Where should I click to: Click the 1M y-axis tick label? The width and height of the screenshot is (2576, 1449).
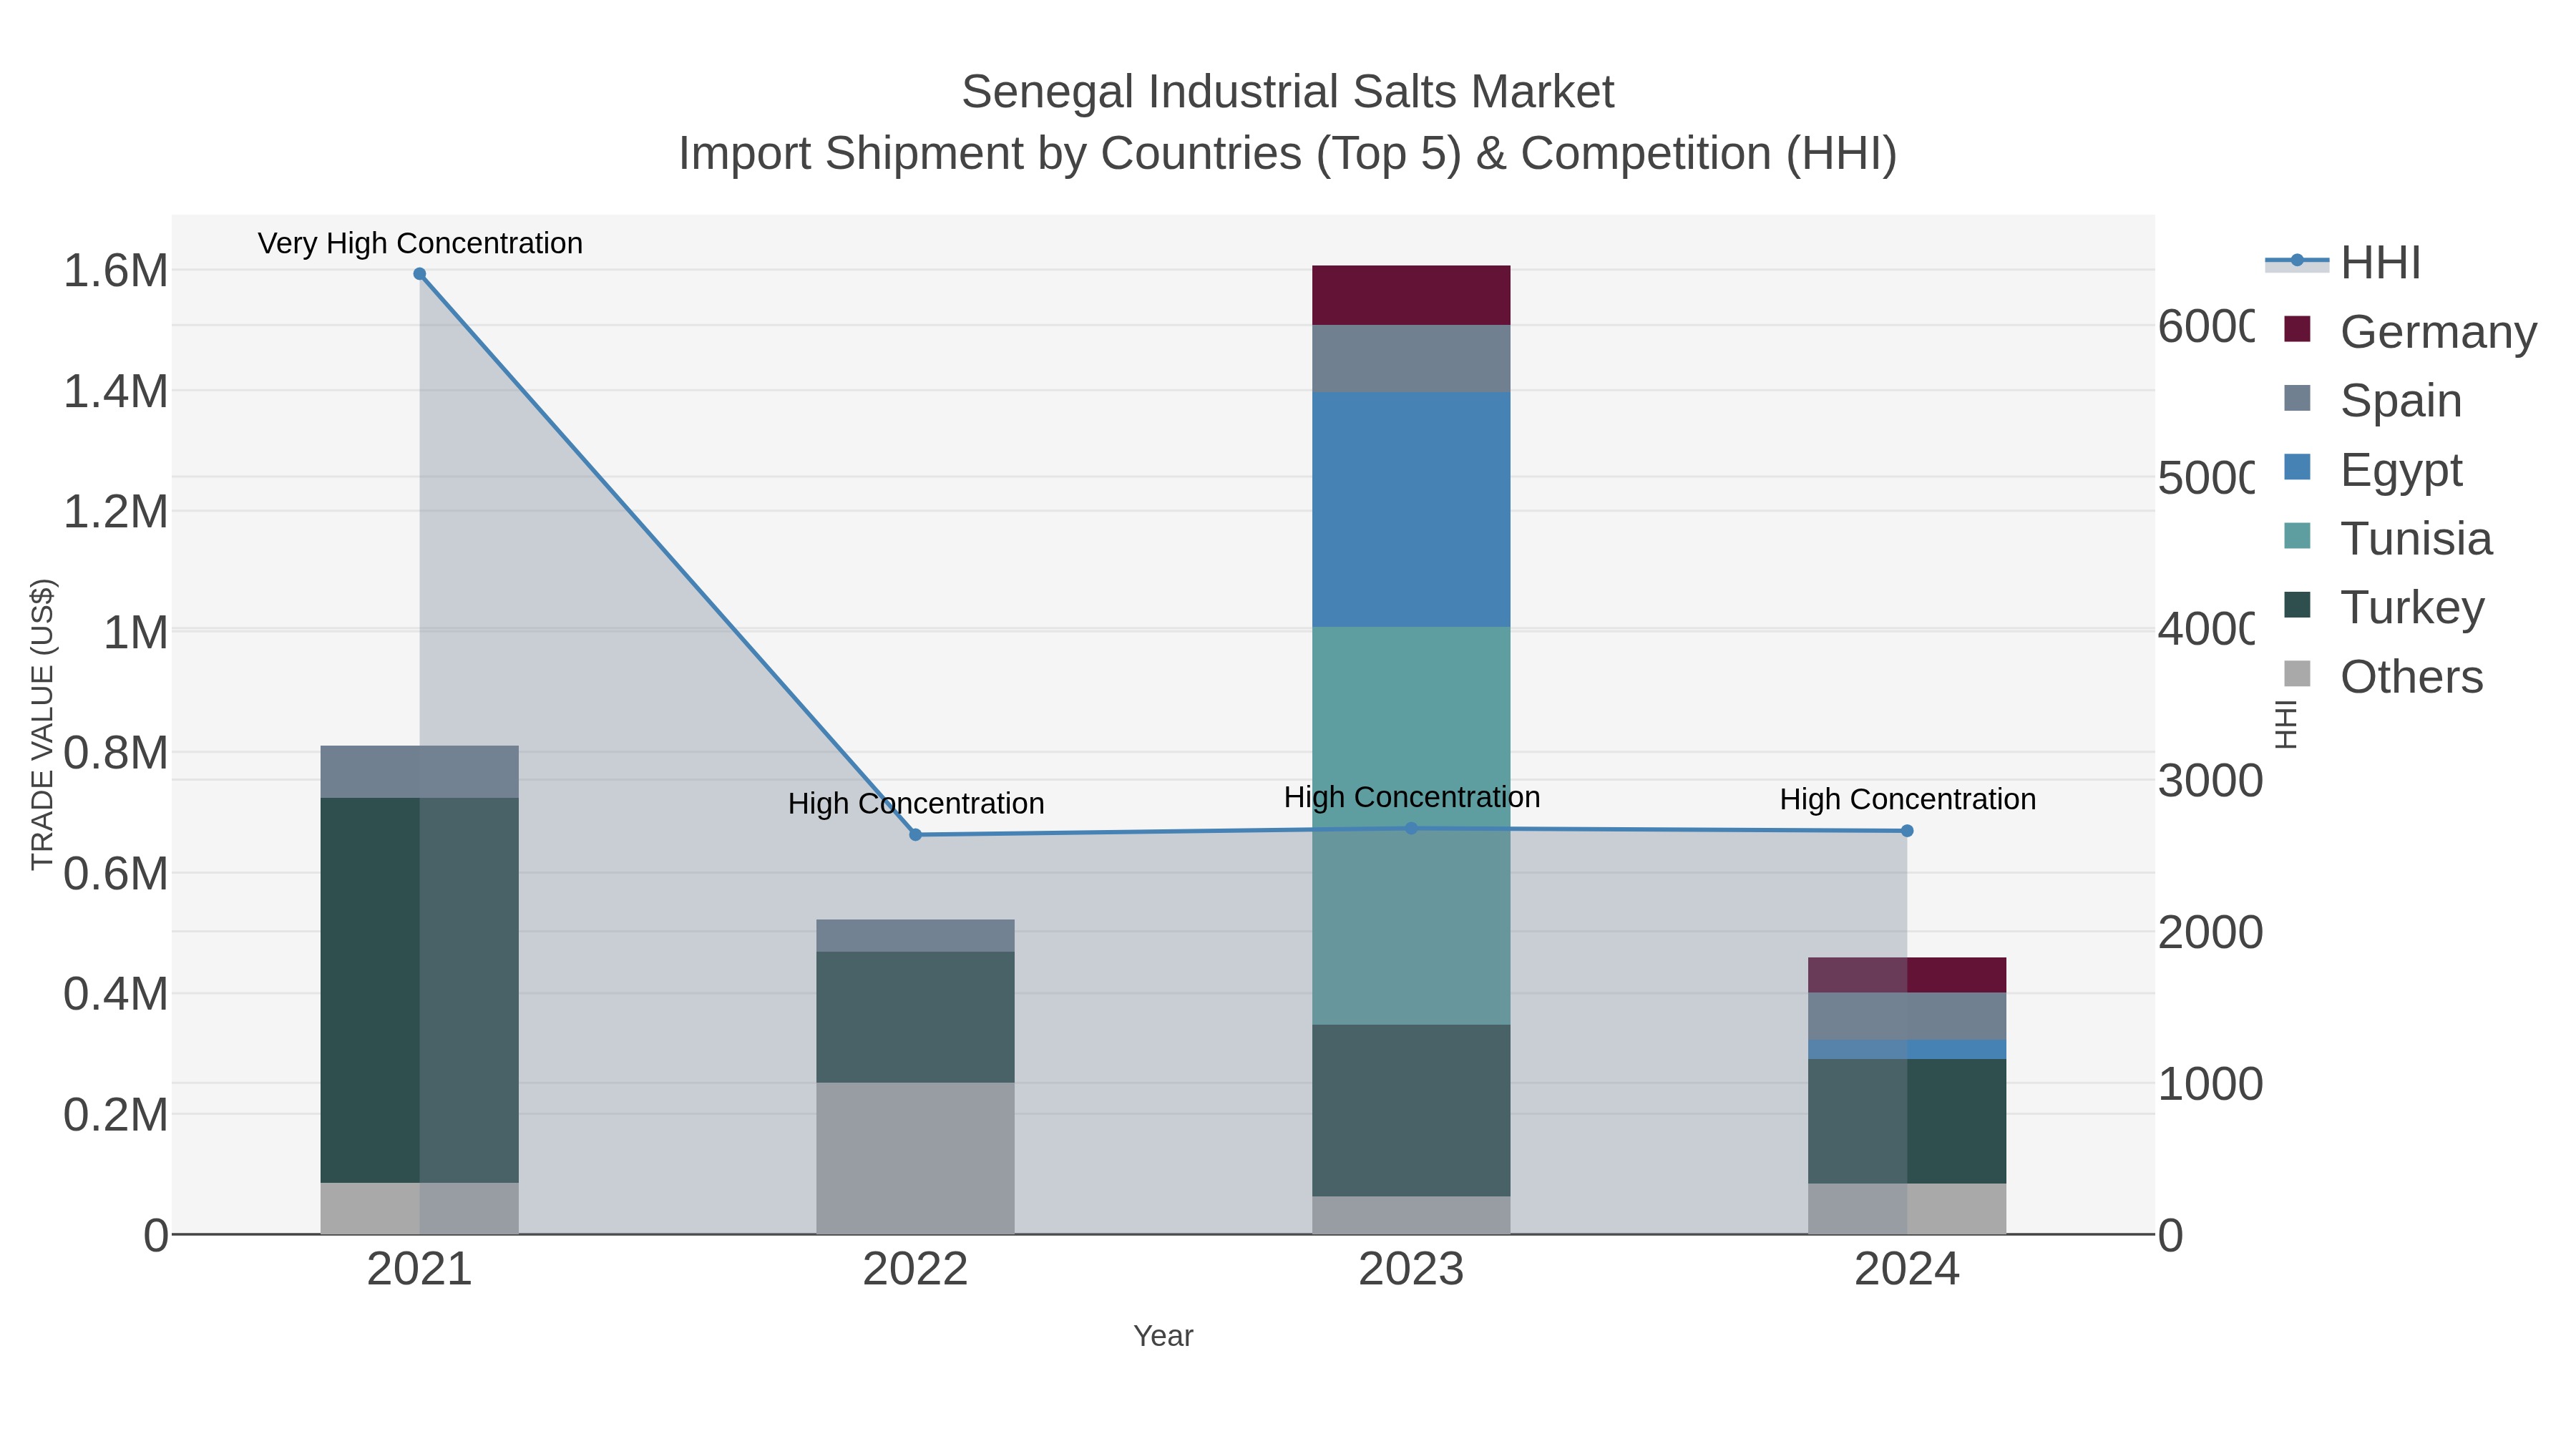pos(136,633)
